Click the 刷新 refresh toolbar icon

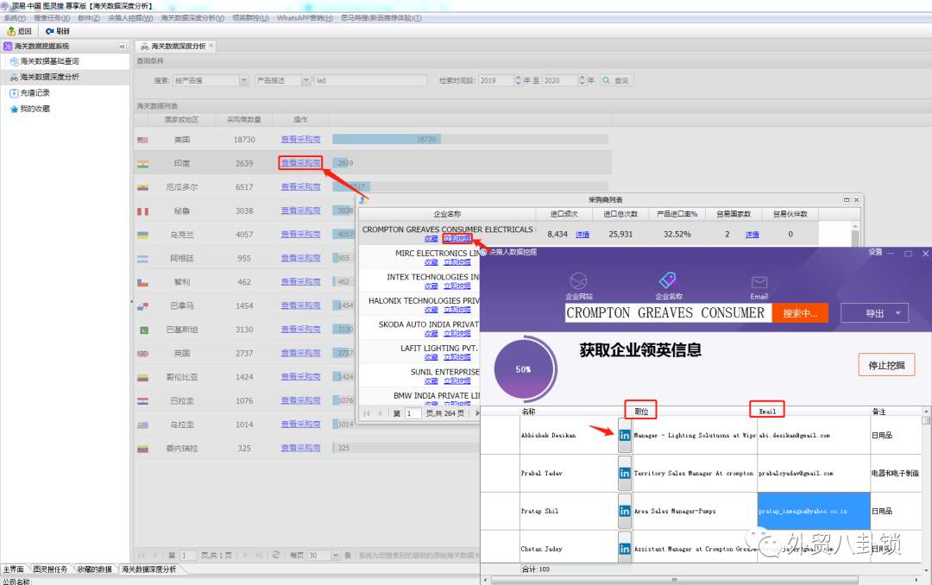point(50,31)
